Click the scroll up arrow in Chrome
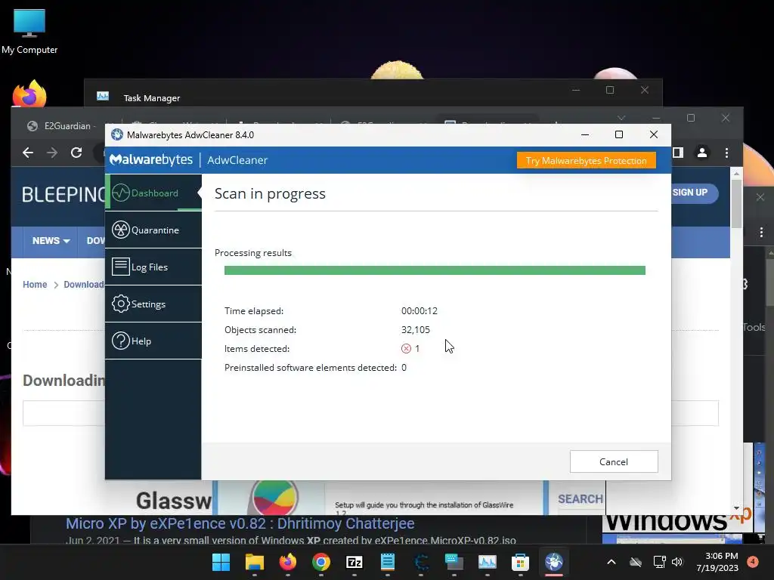The height and width of the screenshot is (580, 774). tap(736, 173)
